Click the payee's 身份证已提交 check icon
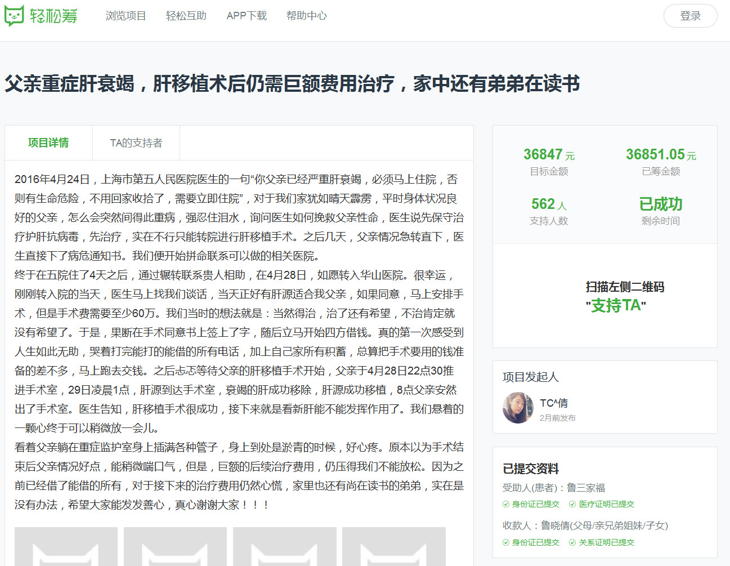This screenshot has width=730, height=566. coord(506,543)
